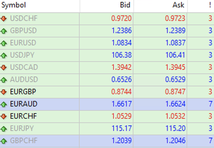Click the EURGBP bid value 0.8744
214x148 pixels.
(x=121, y=92)
